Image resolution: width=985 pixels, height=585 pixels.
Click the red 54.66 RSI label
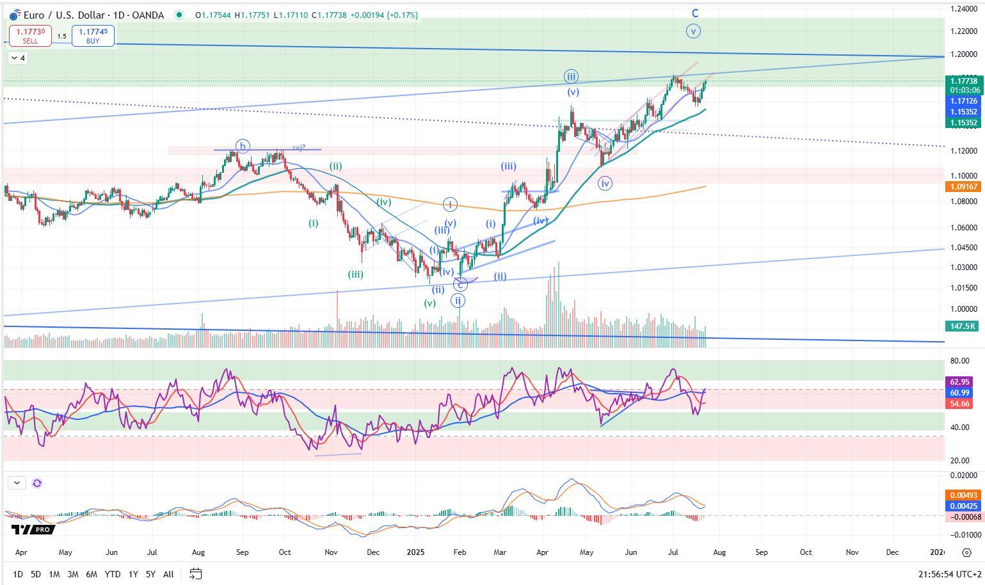(959, 404)
